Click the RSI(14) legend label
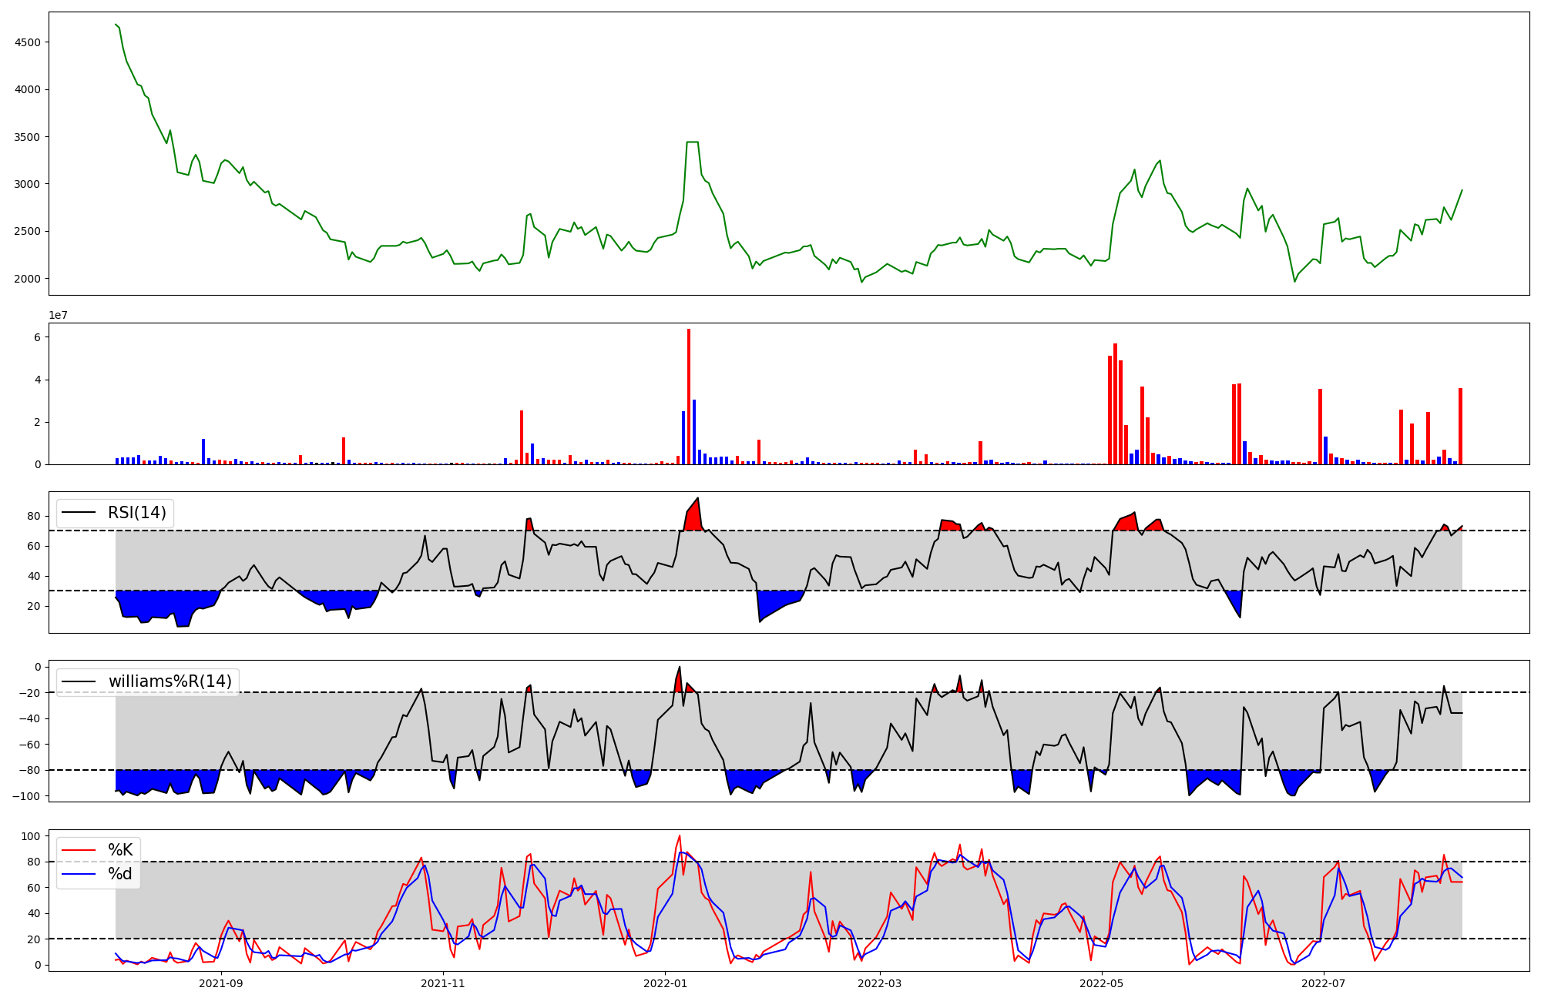 tap(137, 513)
